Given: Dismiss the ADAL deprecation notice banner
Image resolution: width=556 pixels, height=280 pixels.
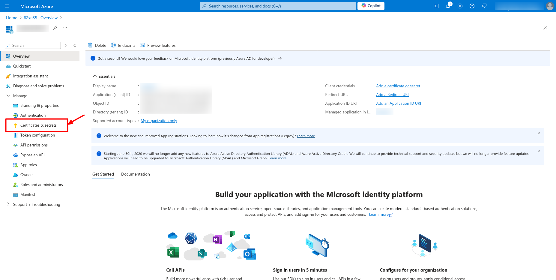Looking at the screenshot, I should (x=539, y=151).
